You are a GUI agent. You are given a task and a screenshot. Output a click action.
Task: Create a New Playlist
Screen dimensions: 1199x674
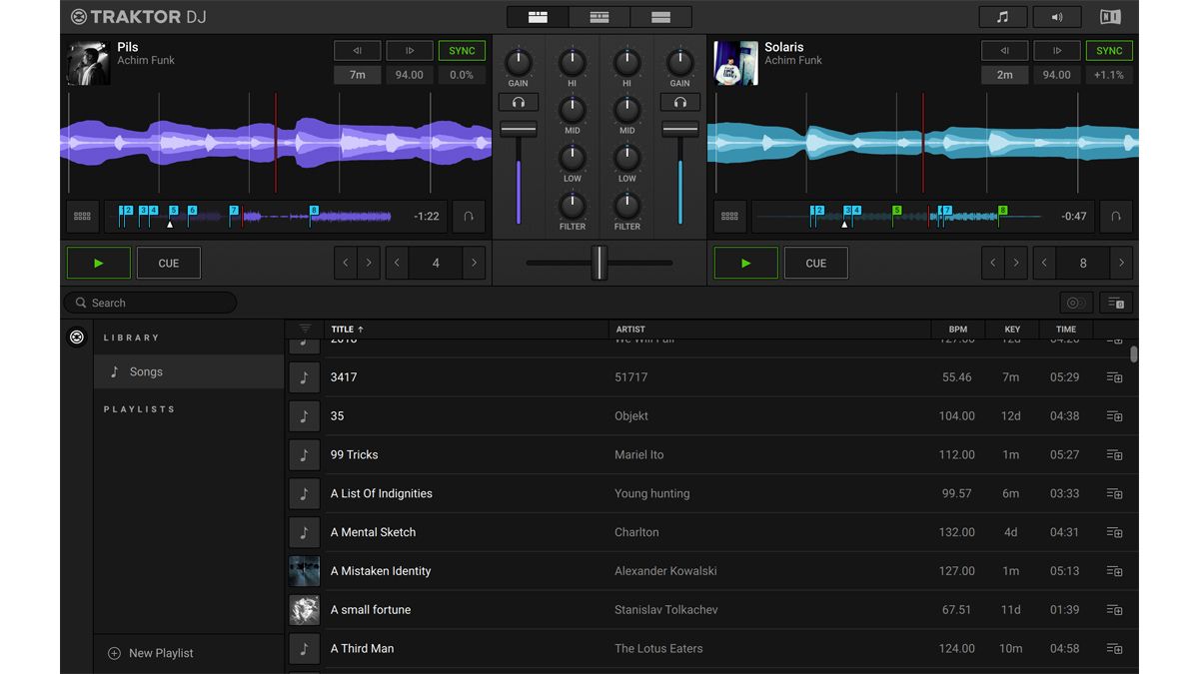coord(151,653)
